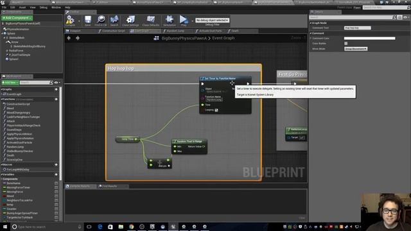This screenshot has width=411, height=231.
Task: Click the Details panel search magnifier icon
Action: [x=394, y=17]
